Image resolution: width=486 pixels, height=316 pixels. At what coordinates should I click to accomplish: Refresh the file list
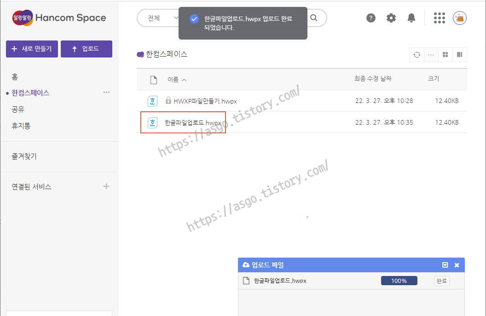coord(417,55)
